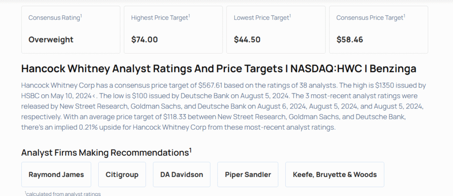Click the Lowest Price Target label
453x196 pixels.
(x=261, y=18)
